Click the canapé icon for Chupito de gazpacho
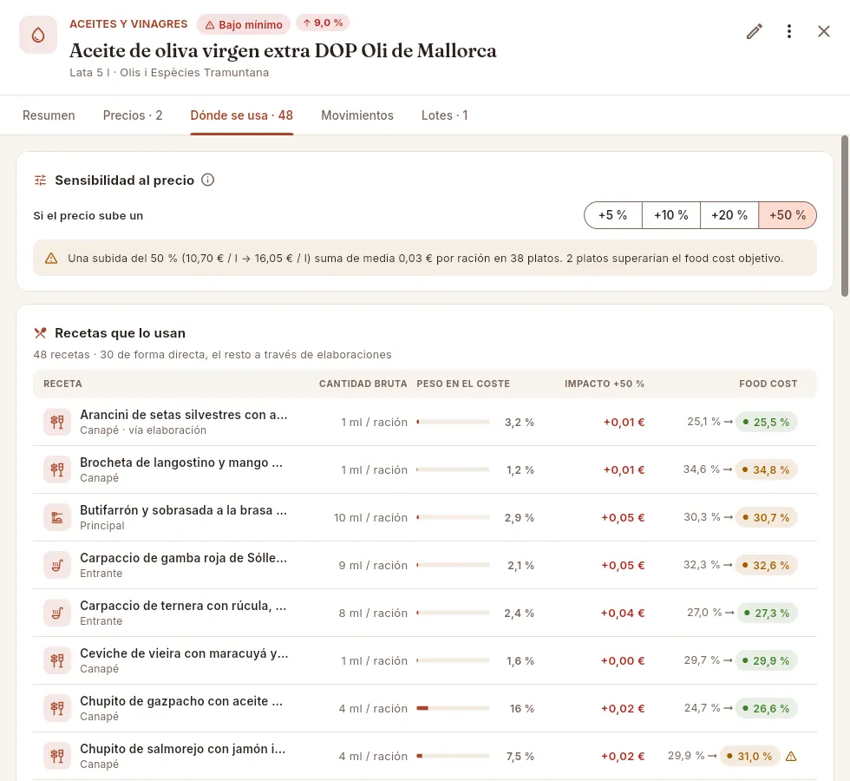 pyautogui.click(x=57, y=708)
